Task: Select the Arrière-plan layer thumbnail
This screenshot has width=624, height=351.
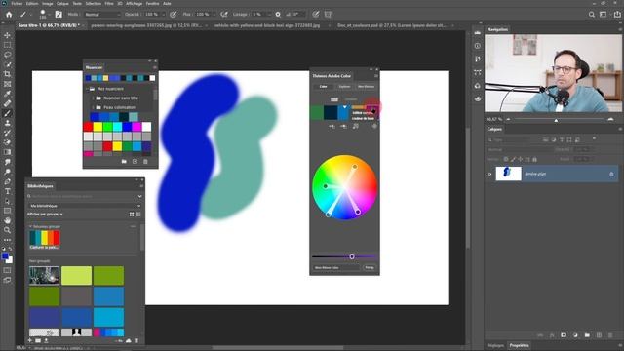Action: 508,174
